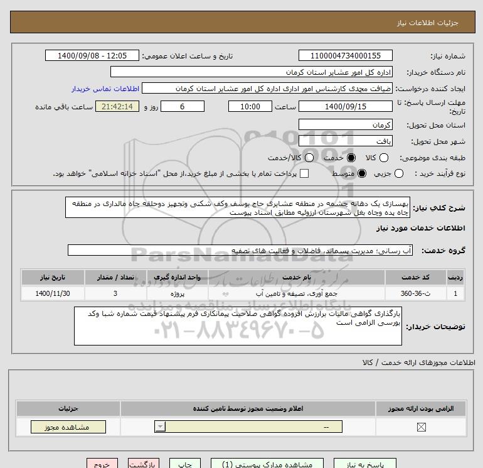This screenshot has height=468, width=483.
Task: Click the کد خدمت column header
Action: pyautogui.click(x=415, y=277)
